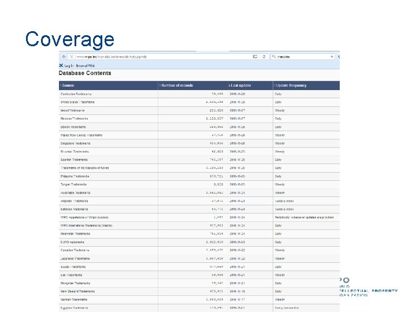416x312 pixels.
Task: Click the search box containing translate
Action: [x=302, y=57]
